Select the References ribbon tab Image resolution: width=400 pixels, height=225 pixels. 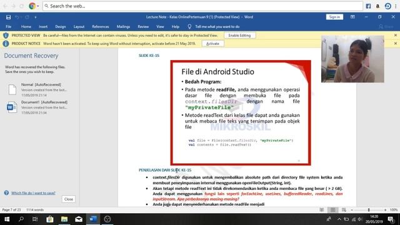pos(101,26)
